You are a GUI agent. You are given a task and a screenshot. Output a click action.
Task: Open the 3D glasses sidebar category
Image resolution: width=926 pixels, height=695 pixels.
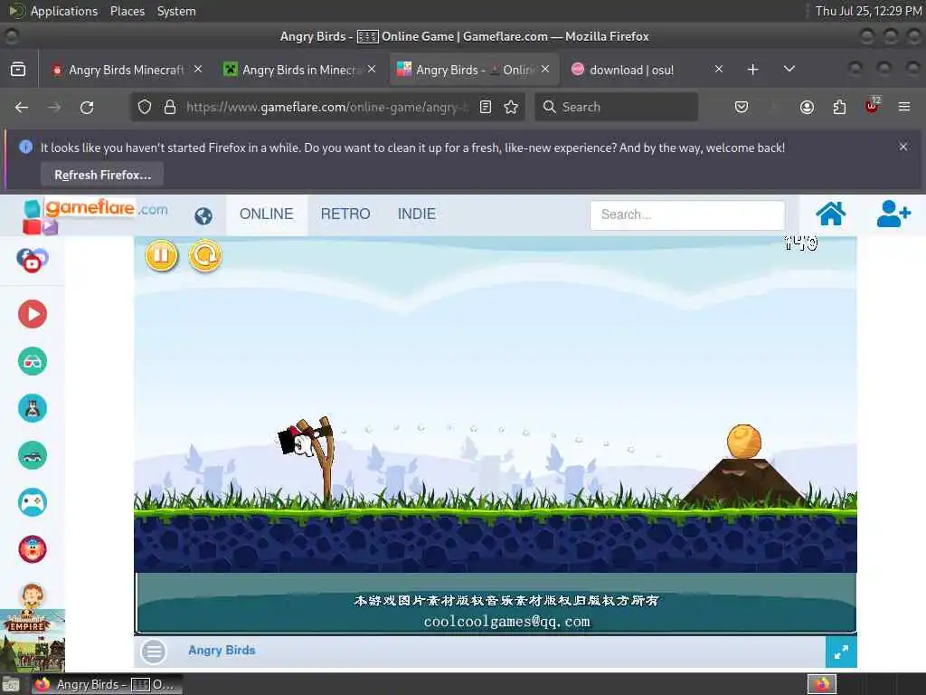click(x=33, y=361)
